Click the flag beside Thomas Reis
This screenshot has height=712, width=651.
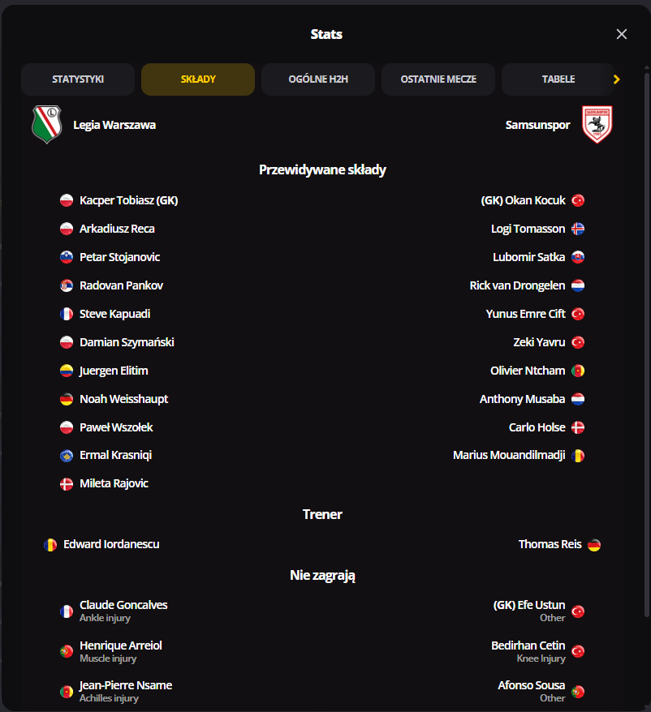coord(594,544)
